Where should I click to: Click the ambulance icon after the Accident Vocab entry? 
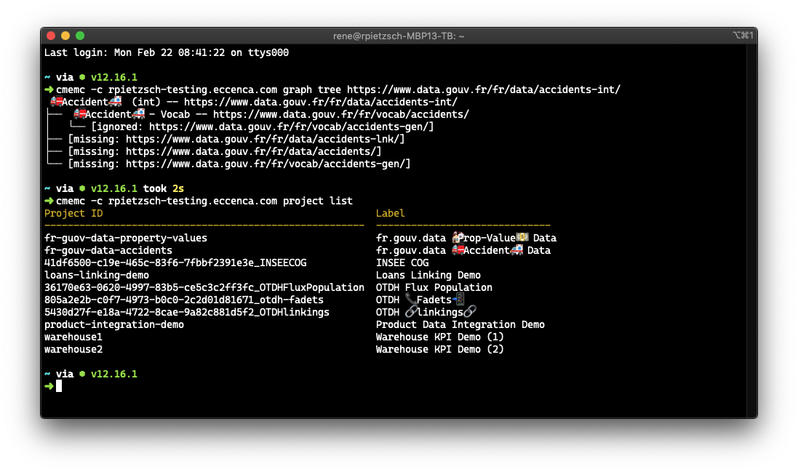(x=139, y=113)
